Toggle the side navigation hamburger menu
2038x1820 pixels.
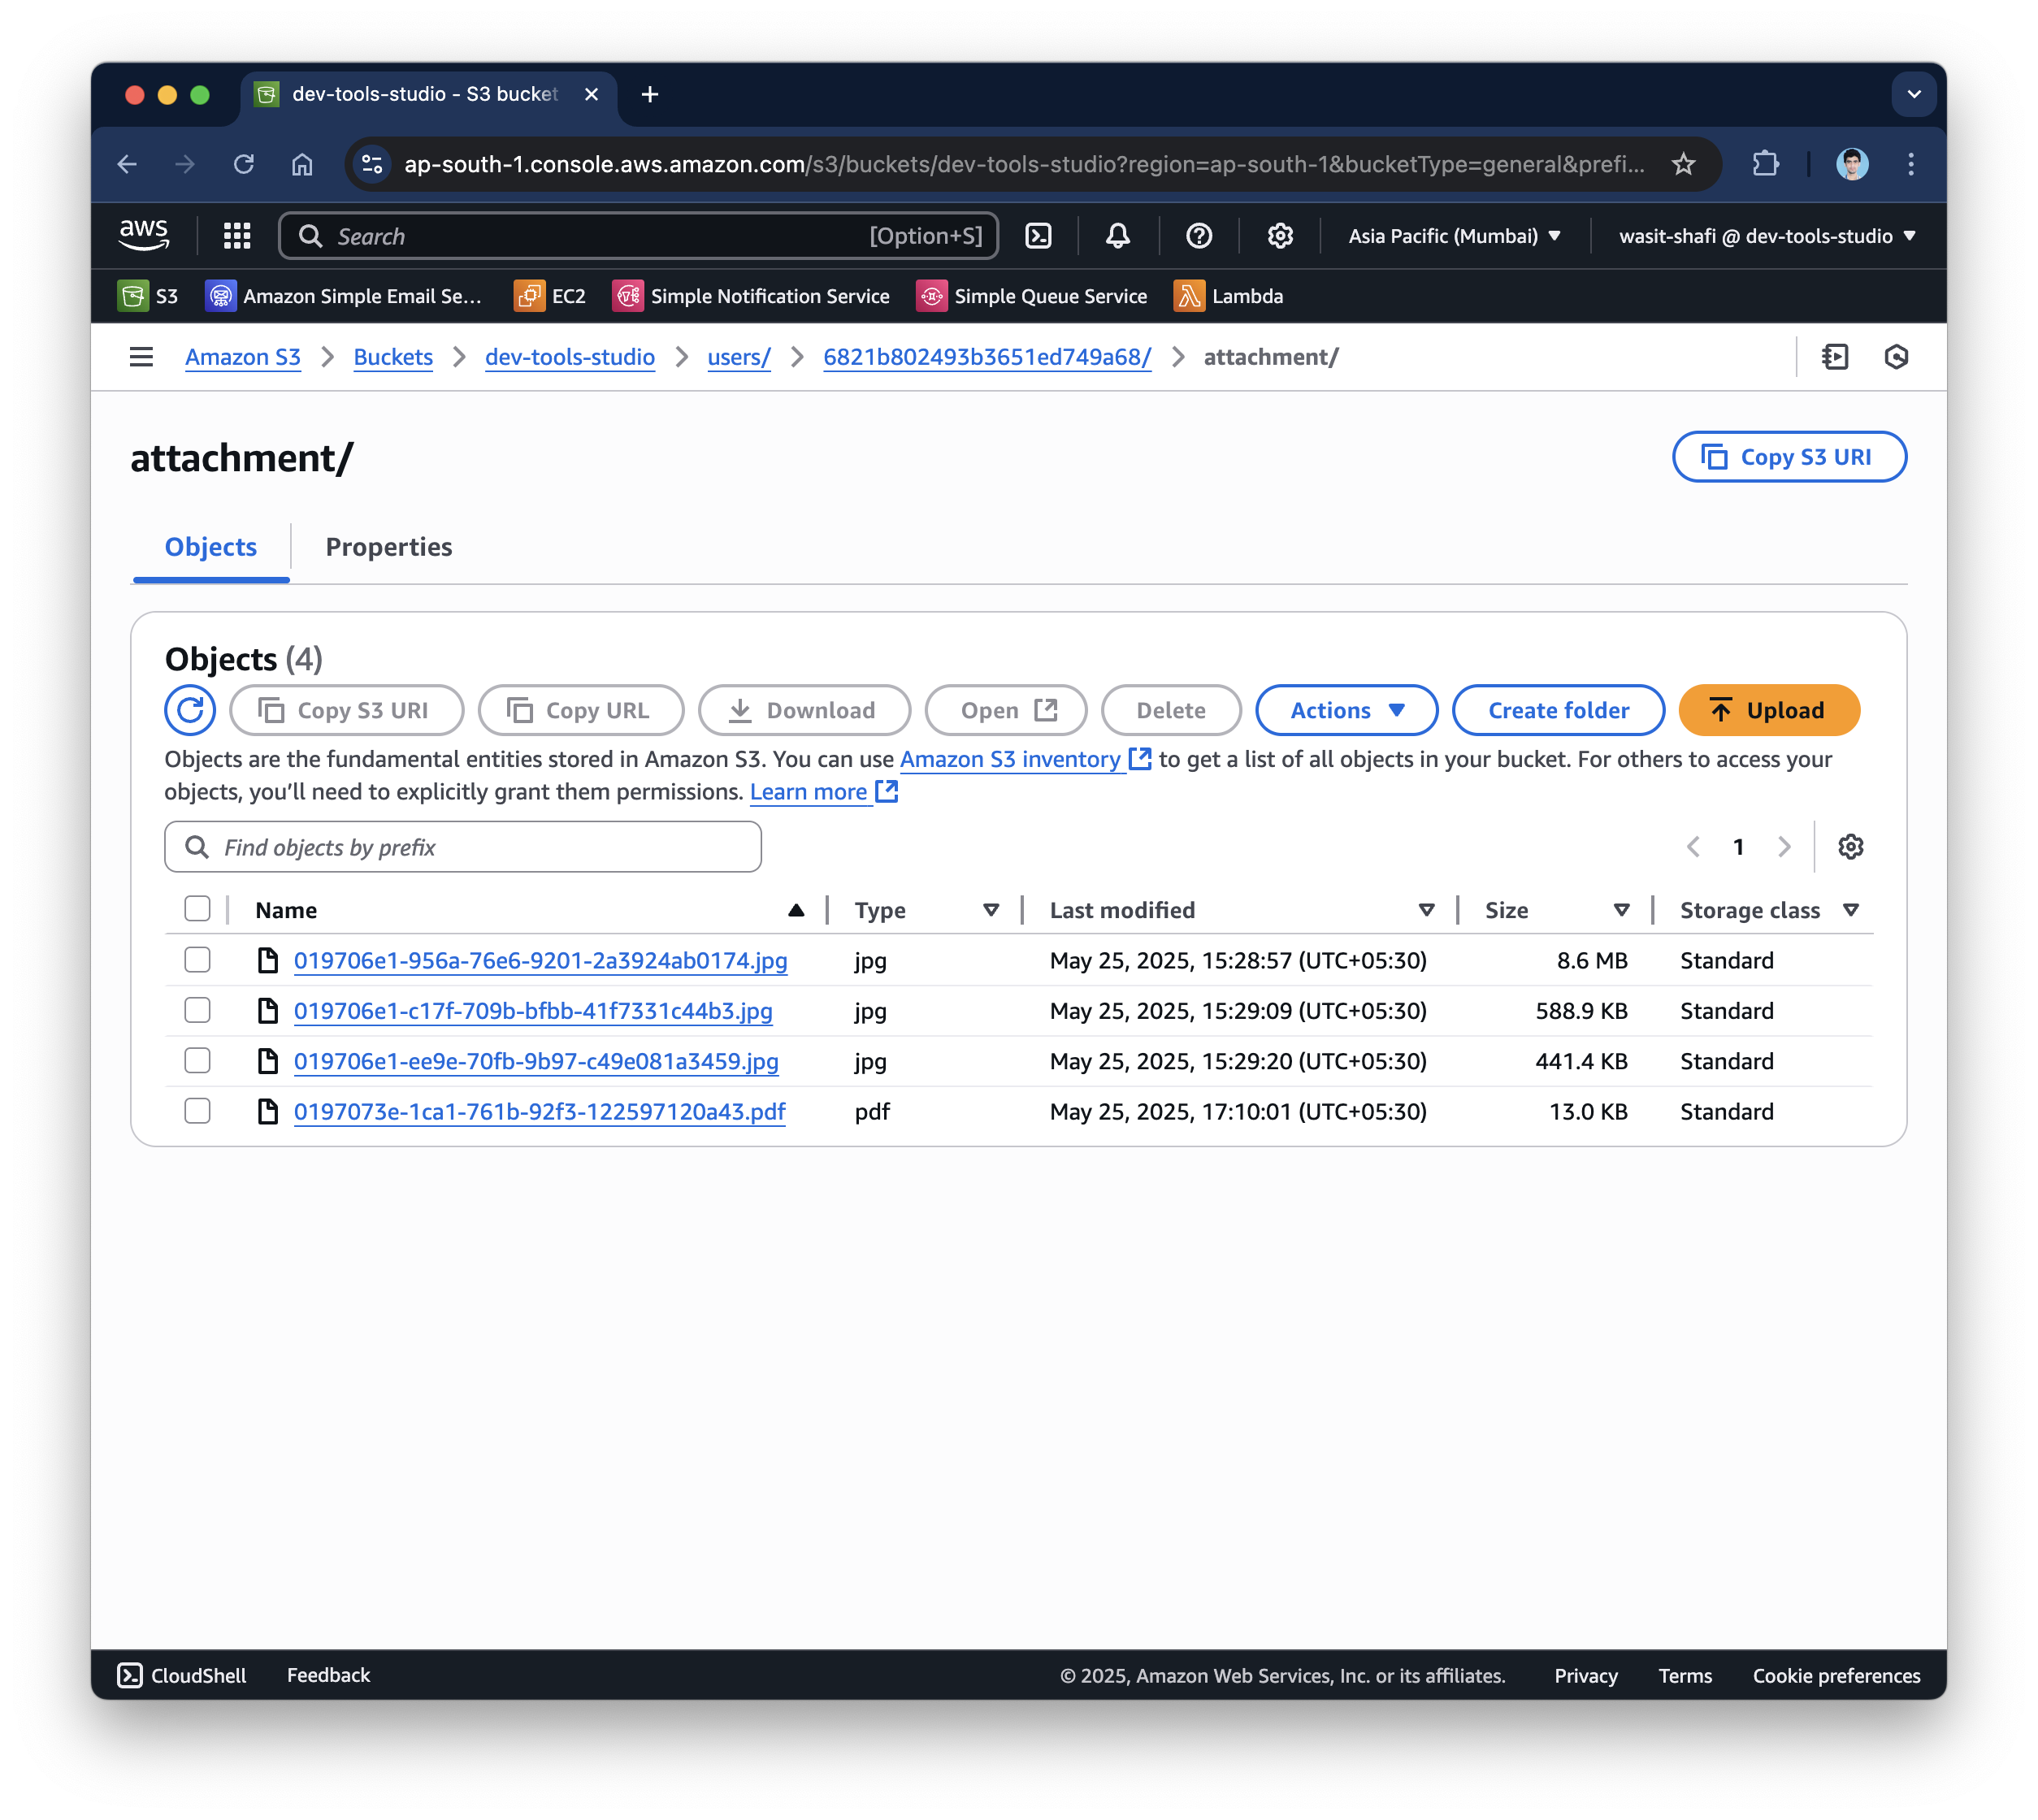[x=141, y=357]
